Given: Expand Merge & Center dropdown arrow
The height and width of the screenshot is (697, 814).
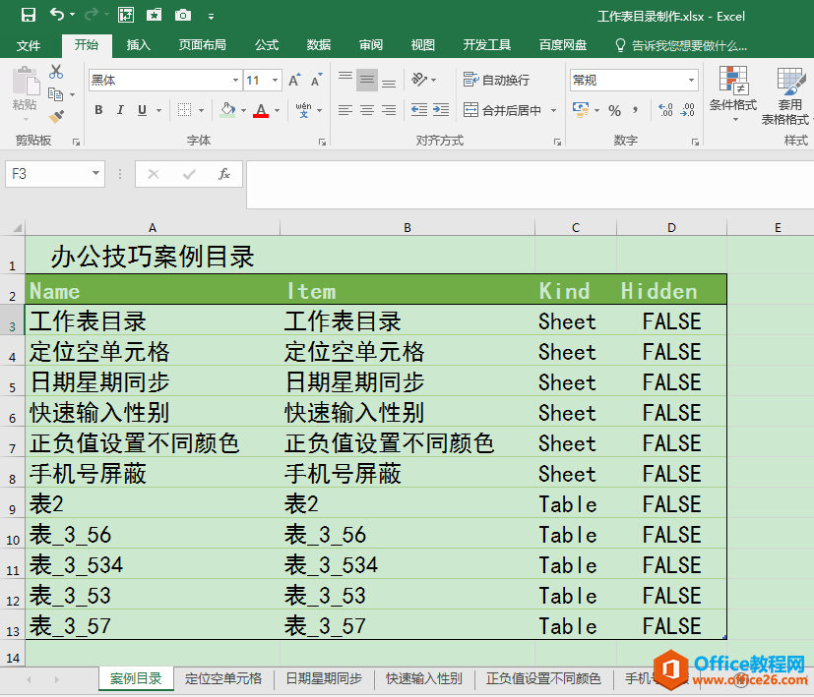Looking at the screenshot, I should [x=553, y=110].
